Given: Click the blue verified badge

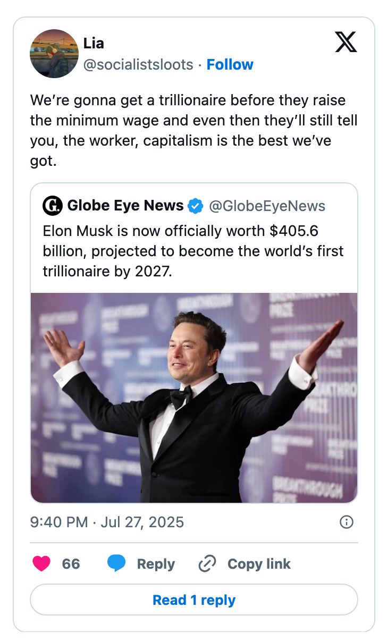Looking at the screenshot, I should tap(196, 206).
